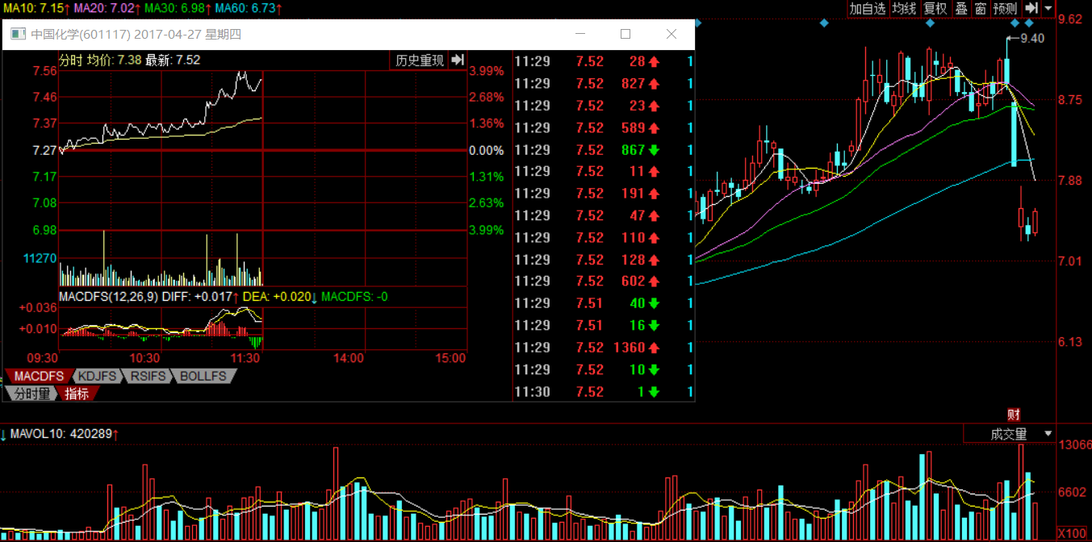Toggle 复权 price adjustment
The image size is (1092, 542).
click(x=935, y=8)
